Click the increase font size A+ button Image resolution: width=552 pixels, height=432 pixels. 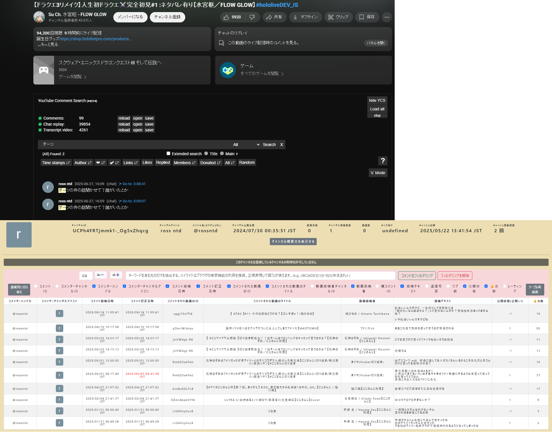[x=116, y=275]
